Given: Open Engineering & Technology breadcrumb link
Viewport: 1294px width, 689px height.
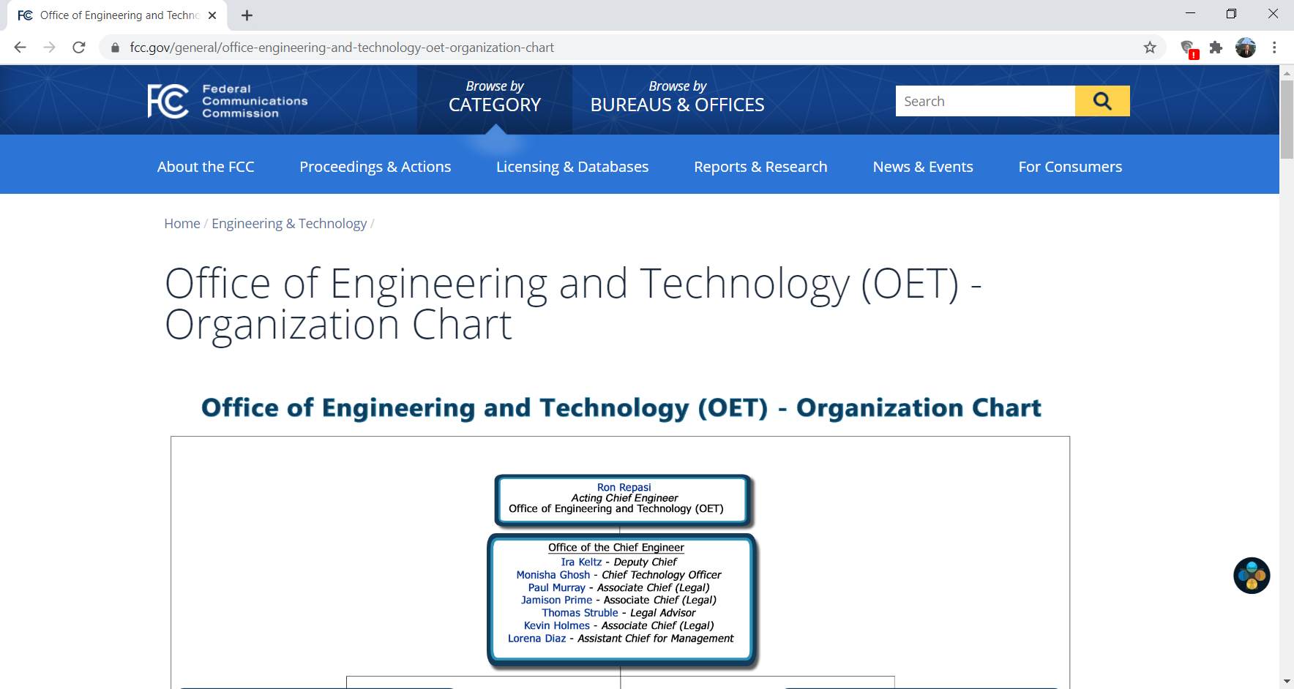Looking at the screenshot, I should point(289,224).
